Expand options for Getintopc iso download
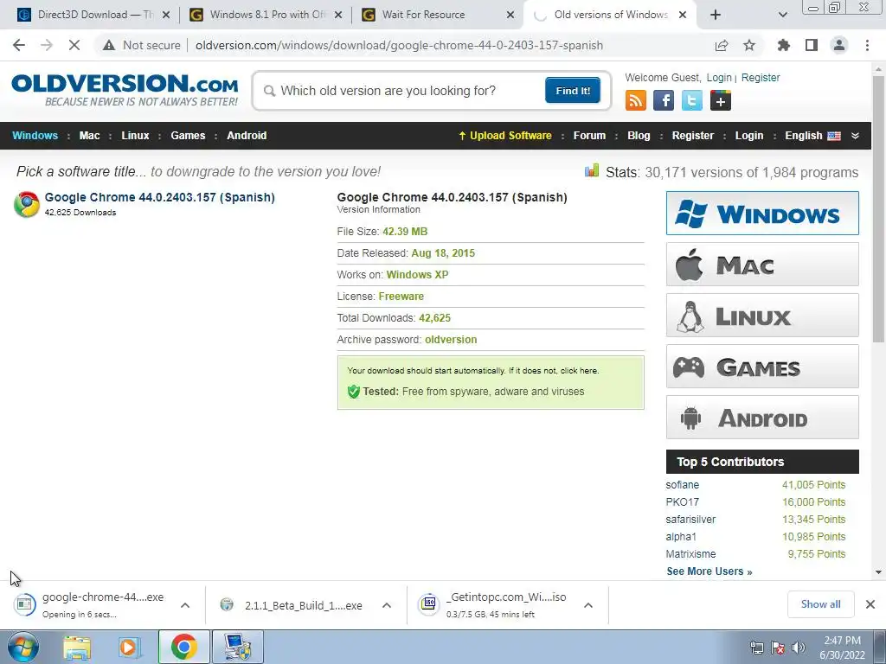This screenshot has width=886, height=664. pyautogui.click(x=588, y=605)
